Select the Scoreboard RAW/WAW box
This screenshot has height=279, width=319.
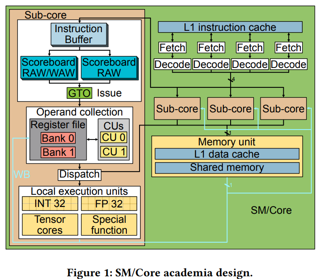click(x=49, y=68)
